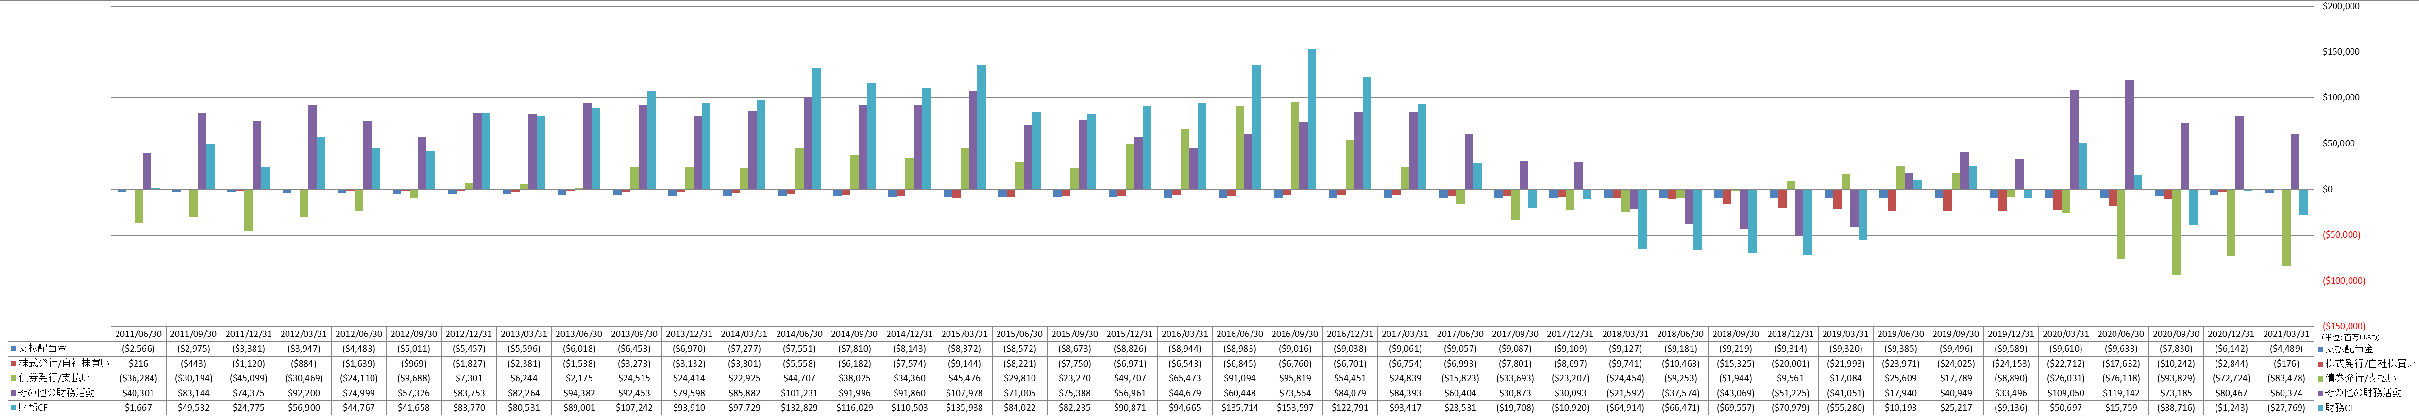The height and width of the screenshot is (416, 2419).
Task: Click the $1,667 cell in the 財務CF row
Action: (x=139, y=408)
